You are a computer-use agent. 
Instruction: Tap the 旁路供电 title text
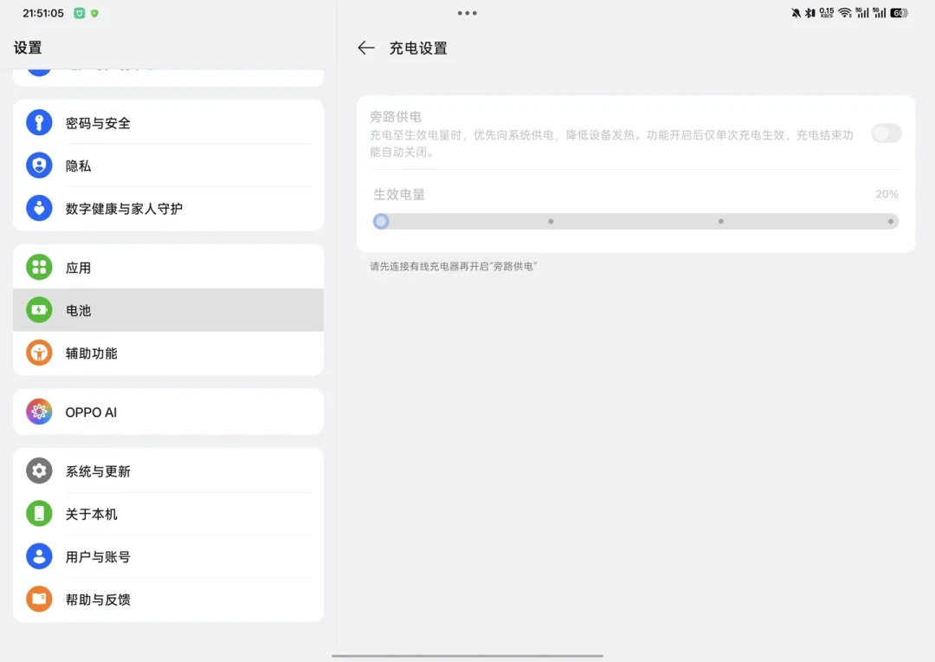(396, 116)
